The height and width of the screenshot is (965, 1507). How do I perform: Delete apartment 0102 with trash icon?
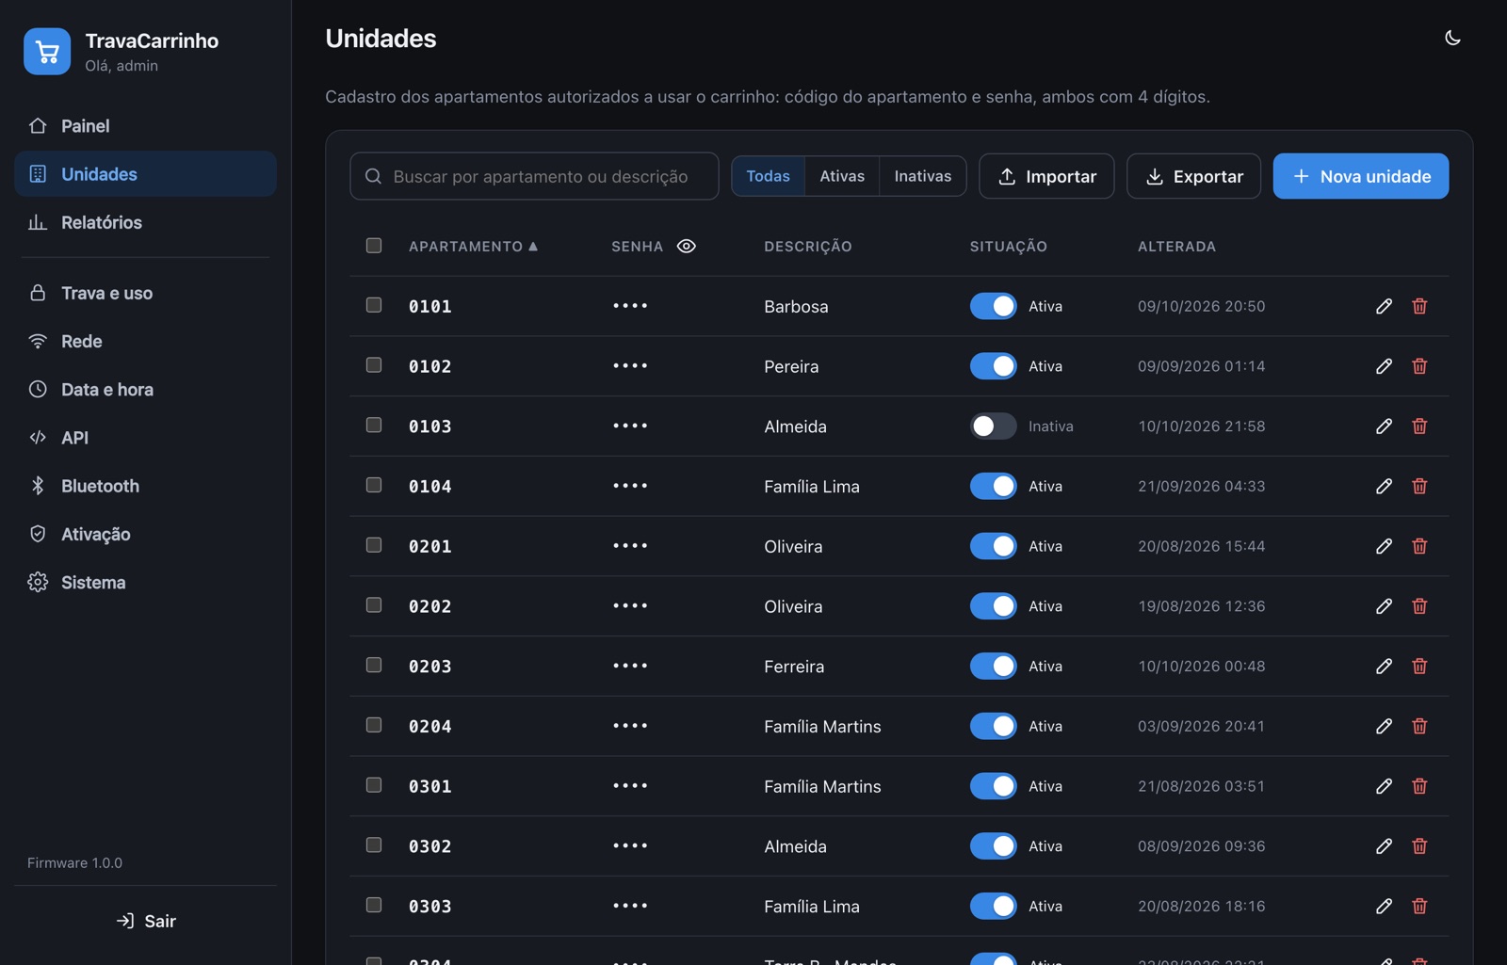[x=1419, y=366]
